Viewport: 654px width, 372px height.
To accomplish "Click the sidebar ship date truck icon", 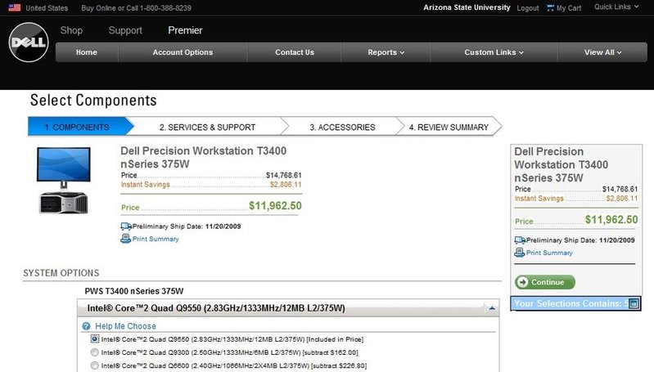I will [520, 240].
